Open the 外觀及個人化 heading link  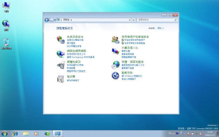click(130, 47)
